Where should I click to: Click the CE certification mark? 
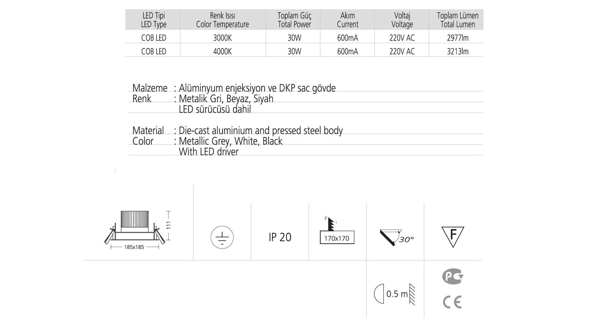pos(452,302)
